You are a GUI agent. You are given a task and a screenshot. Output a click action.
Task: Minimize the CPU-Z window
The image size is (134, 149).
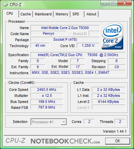point(105,3)
